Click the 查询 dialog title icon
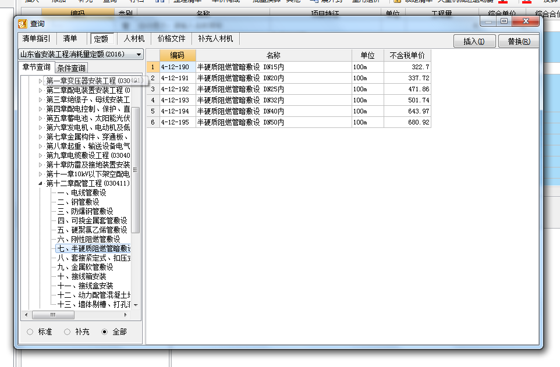Viewport: 560px width, 367px height. pos(23,24)
